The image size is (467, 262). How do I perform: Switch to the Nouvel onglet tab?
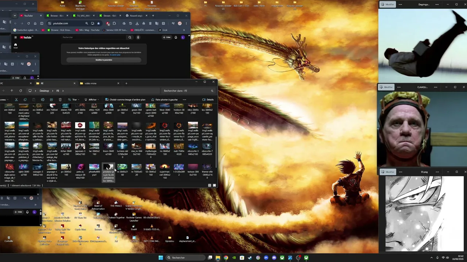click(x=136, y=16)
